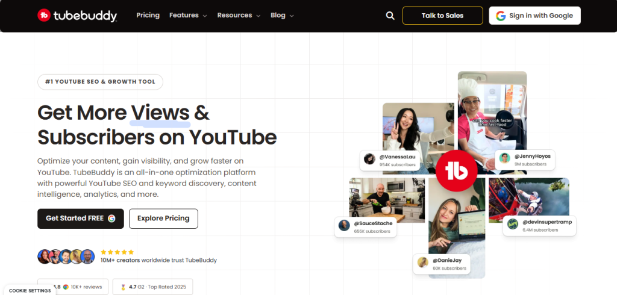
Task: Click the @JennyHoyos handle text
Action: click(x=533, y=156)
